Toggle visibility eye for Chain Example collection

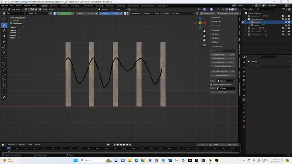point(286,19)
